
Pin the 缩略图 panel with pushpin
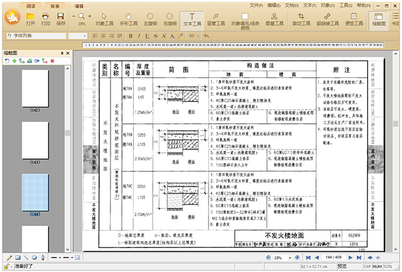(x=62, y=53)
